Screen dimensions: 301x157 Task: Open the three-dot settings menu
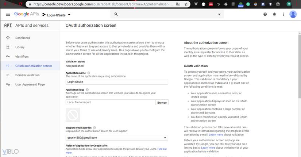[283, 14]
